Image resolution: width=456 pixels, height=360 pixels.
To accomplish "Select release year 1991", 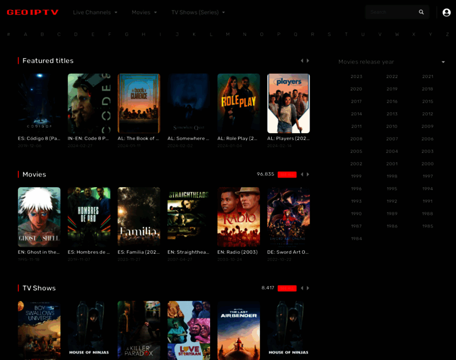I will click(427, 201).
